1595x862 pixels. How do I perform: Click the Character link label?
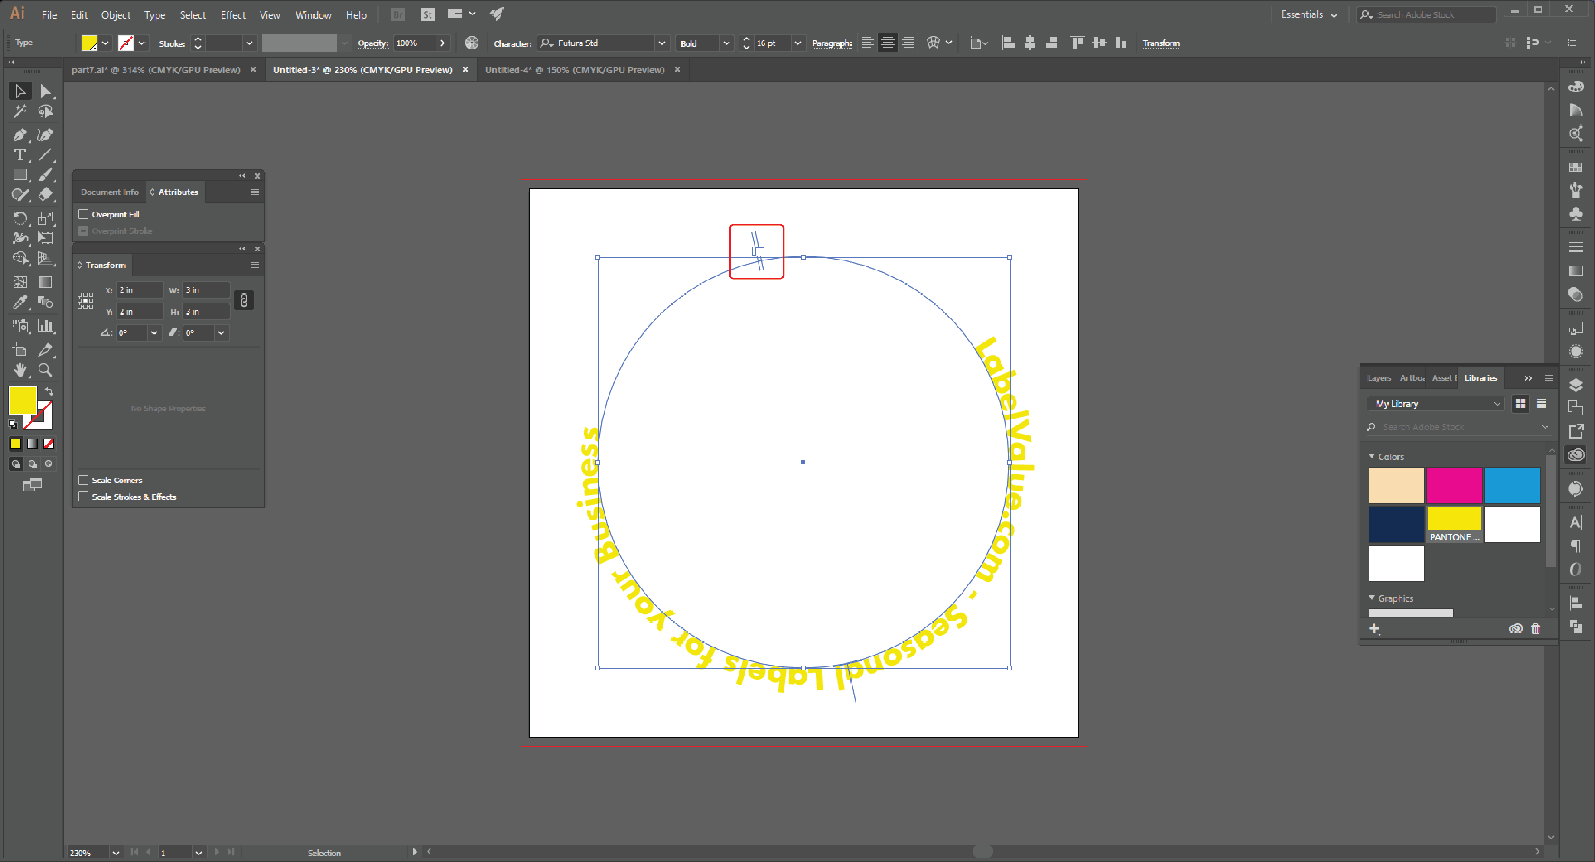[x=513, y=43]
